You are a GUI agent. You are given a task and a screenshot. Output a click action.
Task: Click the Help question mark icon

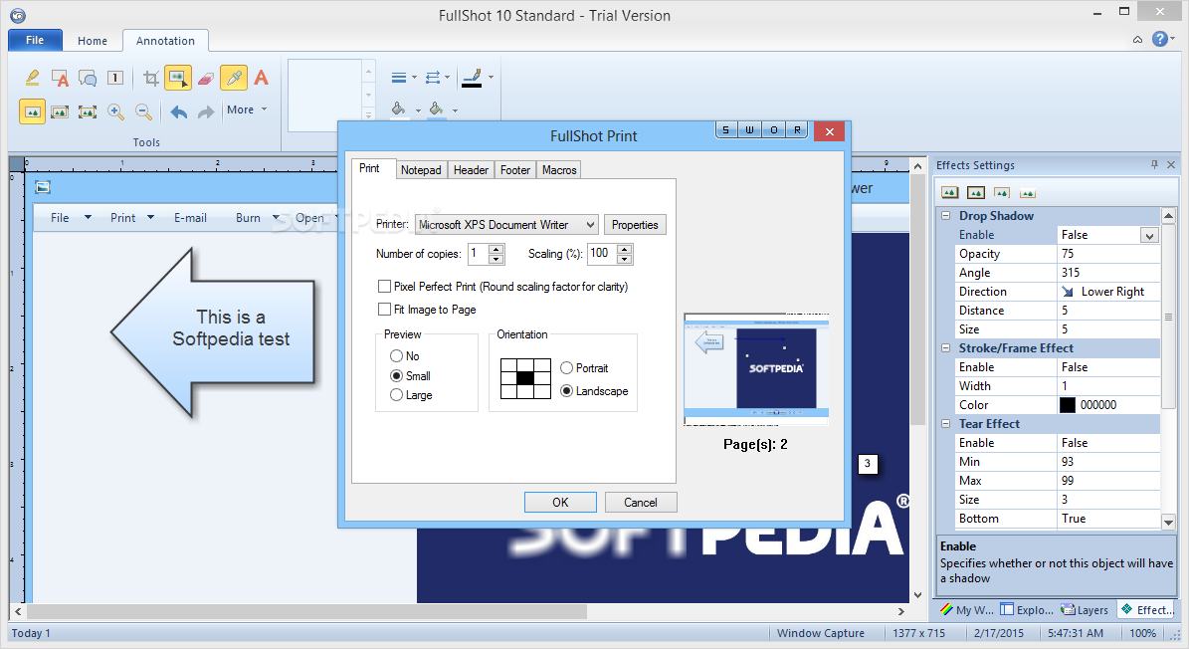pyautogui.click(x=1159, y=39)
